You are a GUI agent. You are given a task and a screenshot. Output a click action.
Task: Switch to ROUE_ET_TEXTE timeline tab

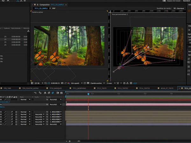click(x=167, y=88)
